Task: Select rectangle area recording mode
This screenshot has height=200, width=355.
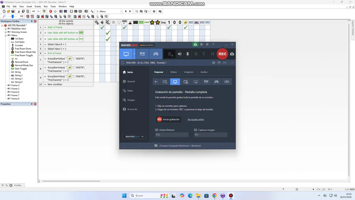Action: tap(165, 82)
